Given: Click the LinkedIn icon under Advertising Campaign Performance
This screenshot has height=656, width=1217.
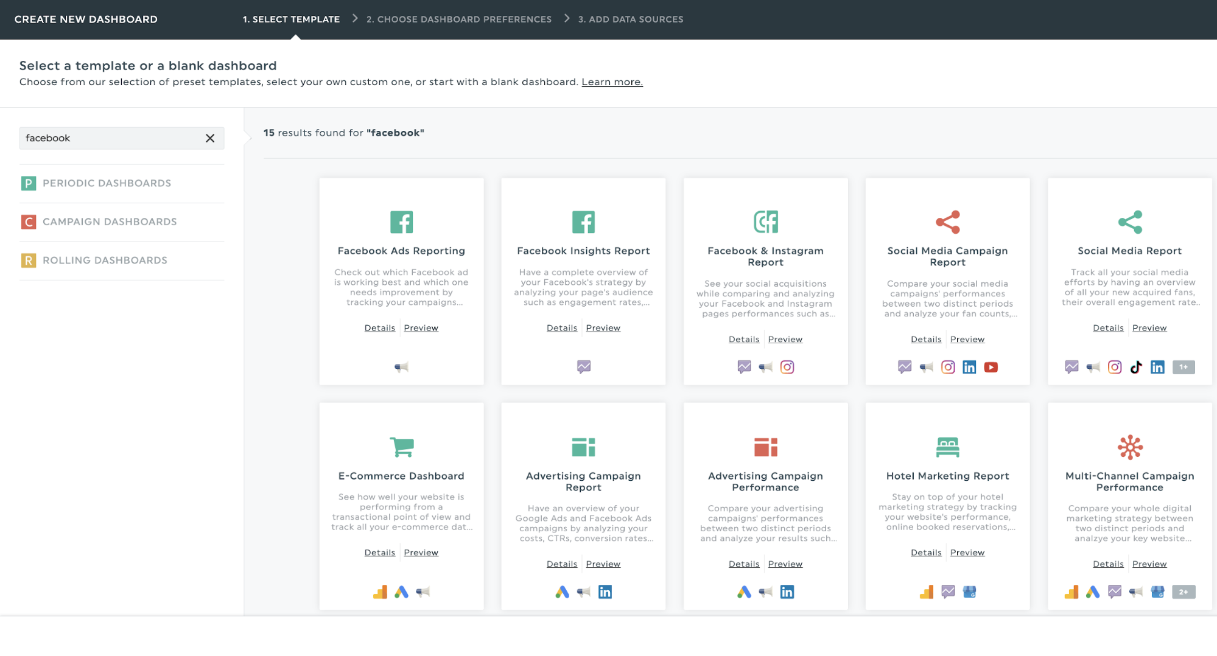Looking at the screenshot, I should point(787,591).
